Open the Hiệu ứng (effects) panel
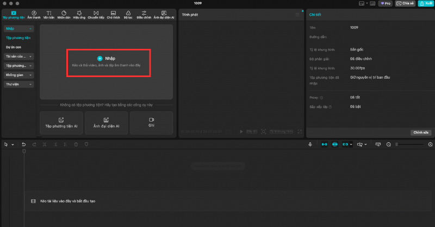This screenshot has width=435, height=227. point(80,15)
